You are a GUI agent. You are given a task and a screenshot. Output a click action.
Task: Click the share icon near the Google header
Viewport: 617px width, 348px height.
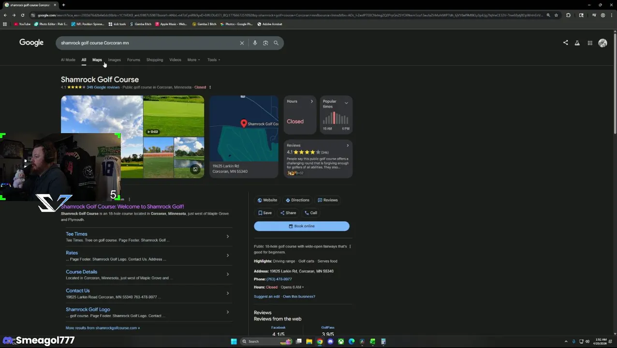click(565, 43)
